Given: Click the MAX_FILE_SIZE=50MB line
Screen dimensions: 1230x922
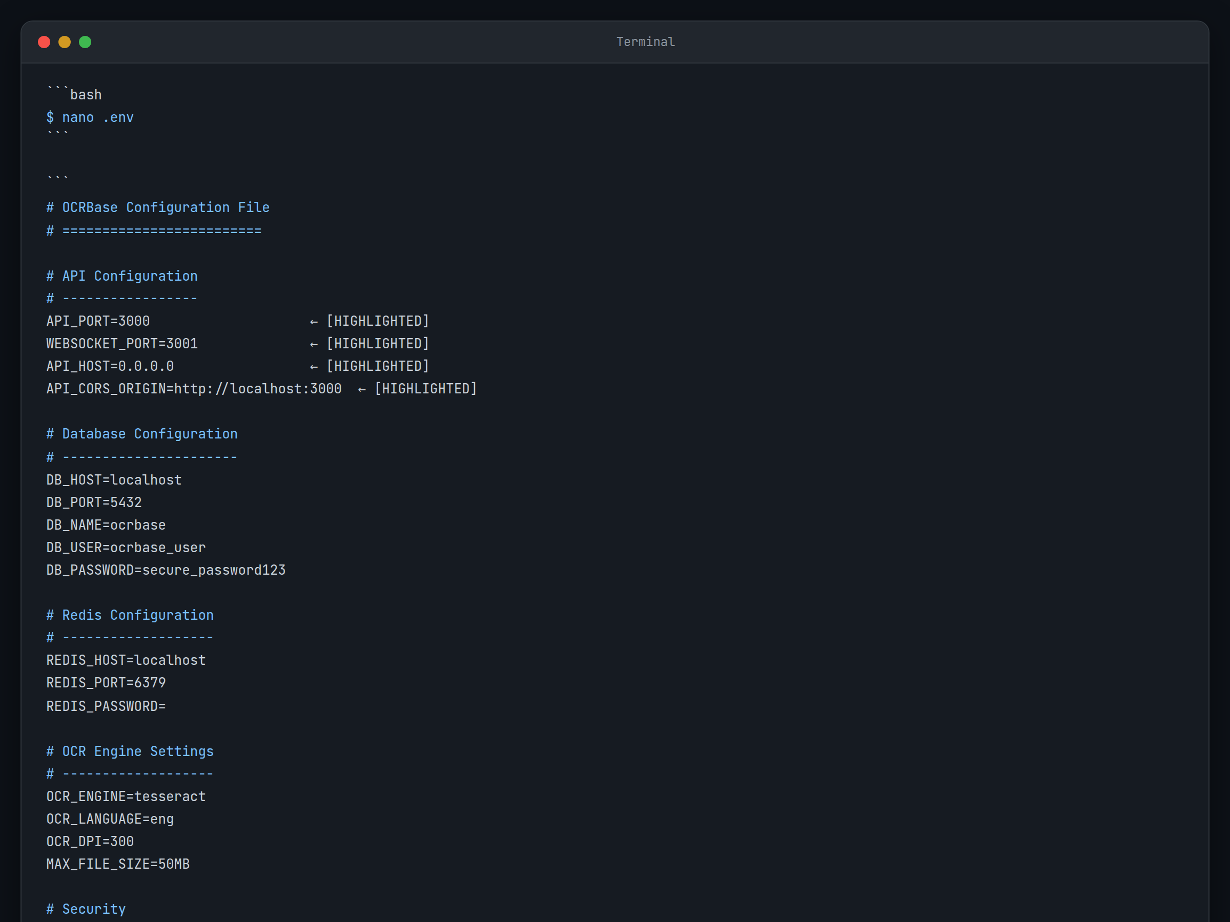Looking at the screenshot, I should pyautogui.click(x=118, y=864).
